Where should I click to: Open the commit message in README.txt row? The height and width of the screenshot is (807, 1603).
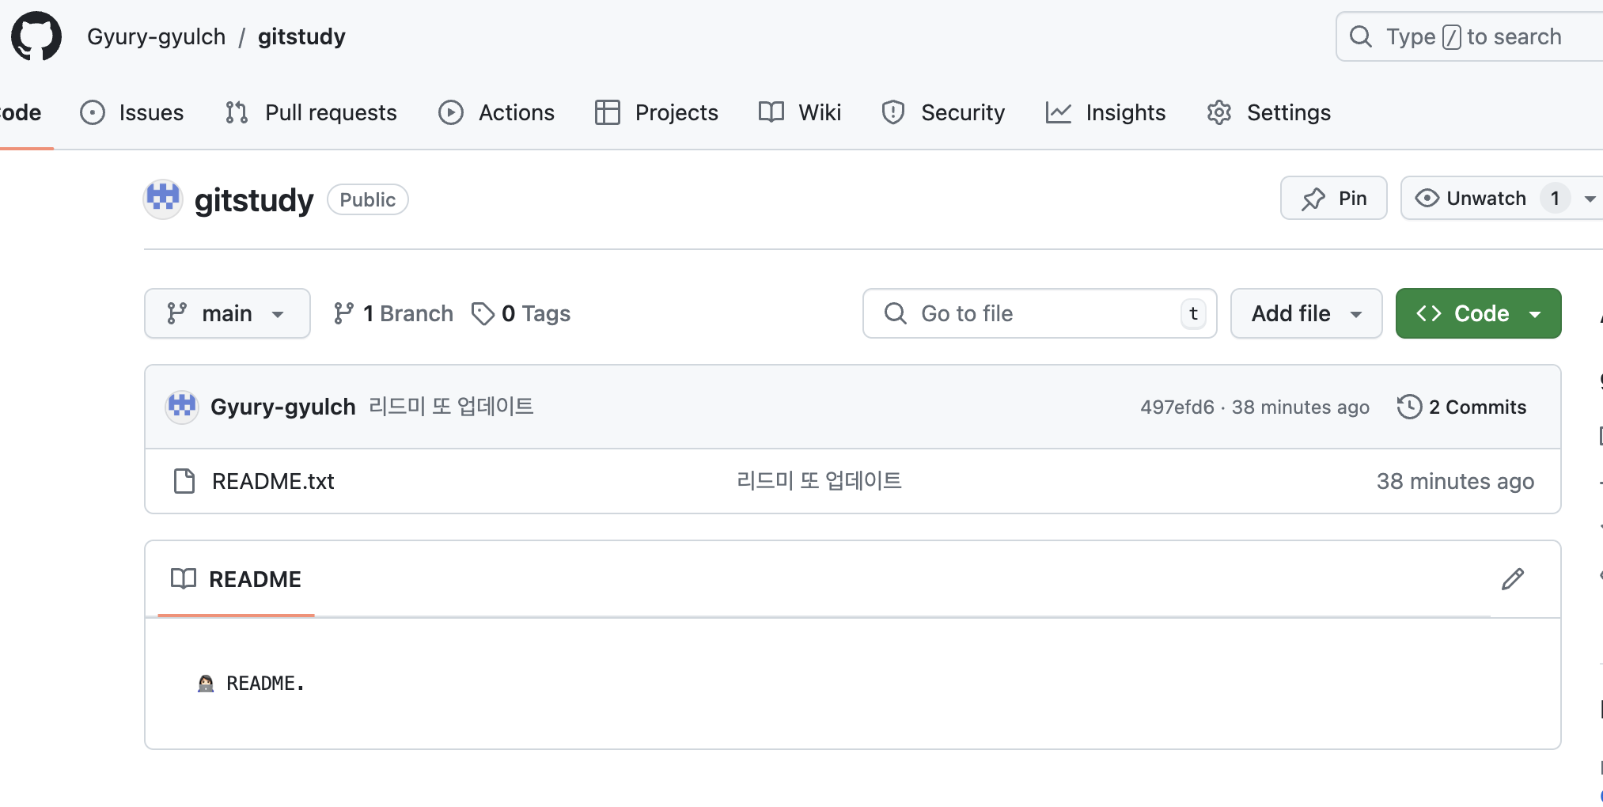pyautogui.click(x=819, y=481)
